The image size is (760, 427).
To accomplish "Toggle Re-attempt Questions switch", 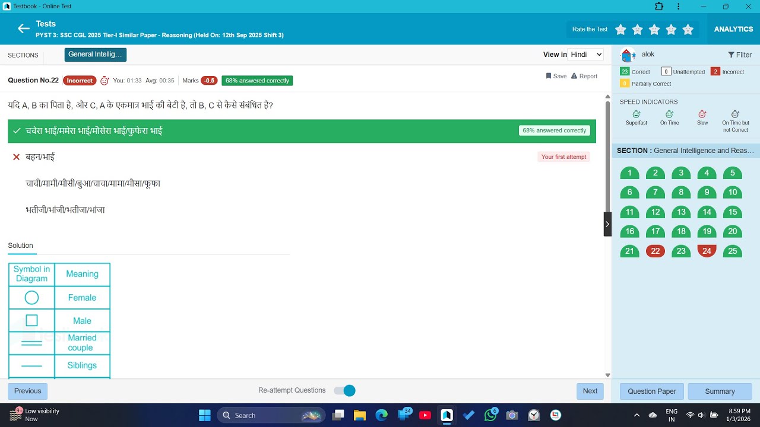I will click(344, 390).
